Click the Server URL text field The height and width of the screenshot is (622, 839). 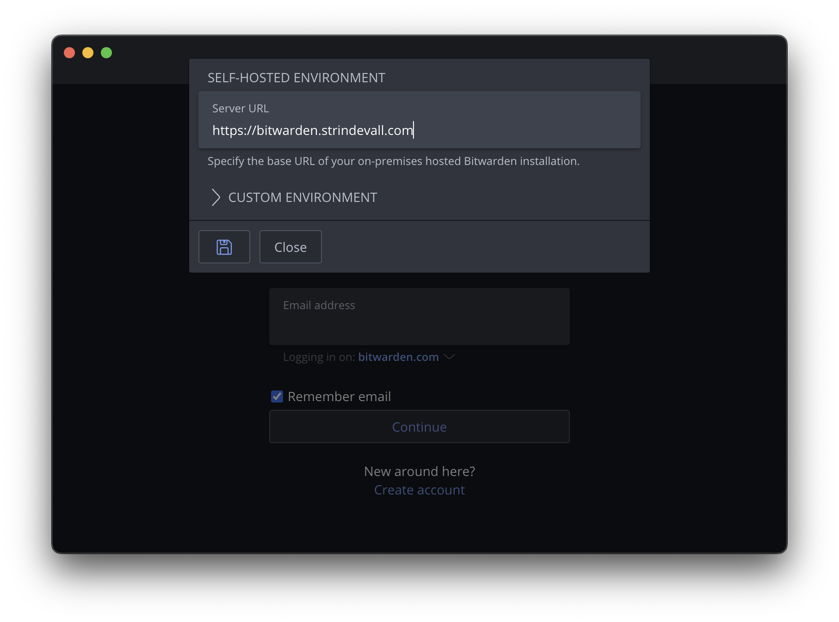point(419,130)
